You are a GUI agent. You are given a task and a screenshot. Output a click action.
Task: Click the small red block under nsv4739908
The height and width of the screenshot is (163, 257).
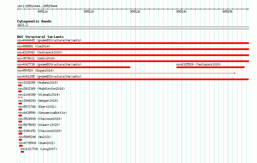[21, 146]
